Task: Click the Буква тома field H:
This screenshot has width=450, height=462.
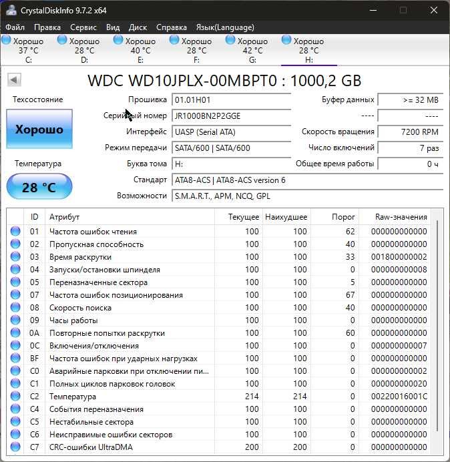Action: tap(231, 164)
